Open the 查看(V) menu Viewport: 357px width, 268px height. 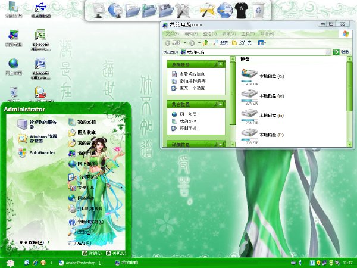pos(209,34)
